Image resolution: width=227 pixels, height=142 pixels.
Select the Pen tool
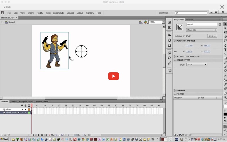pos(225,45)
